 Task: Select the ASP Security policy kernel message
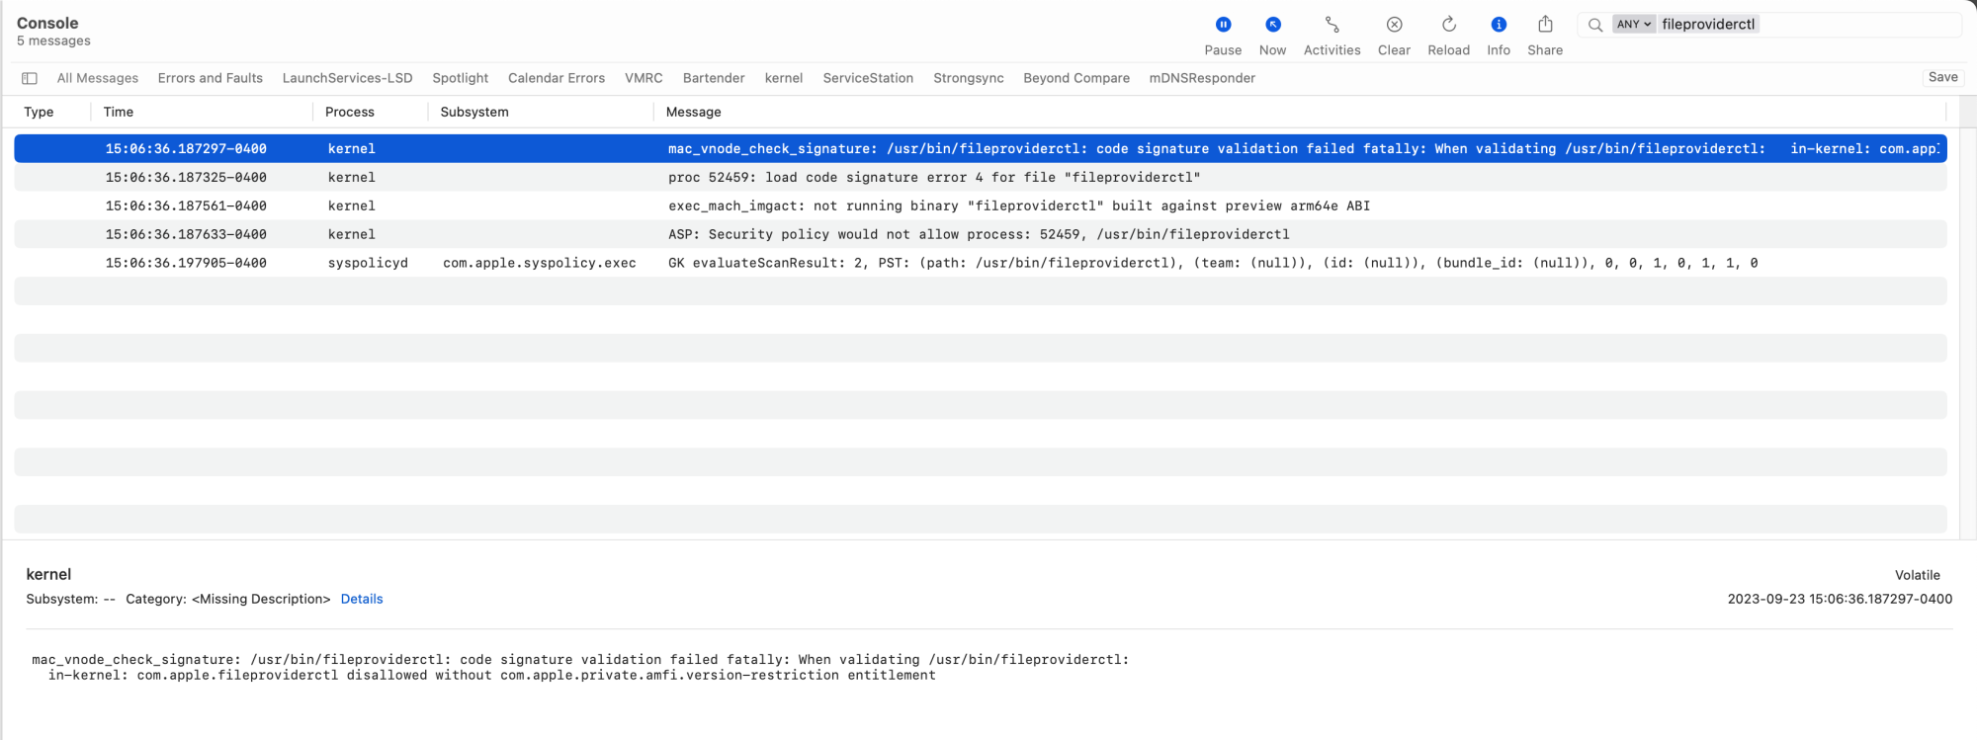click(x=979, y=234)
